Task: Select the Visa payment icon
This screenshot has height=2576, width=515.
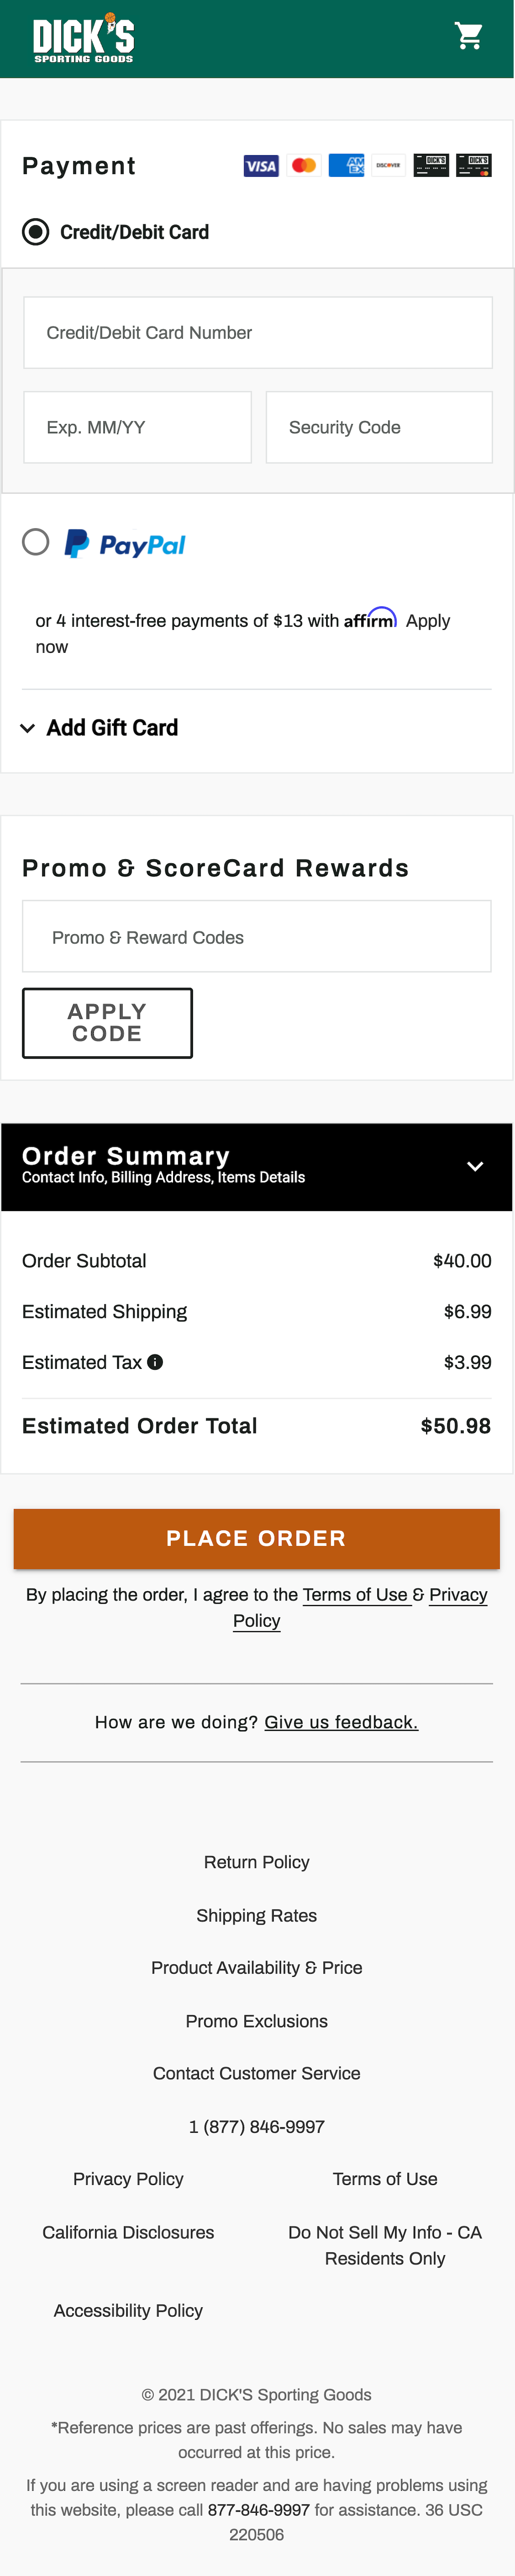Action: [260, 165]
